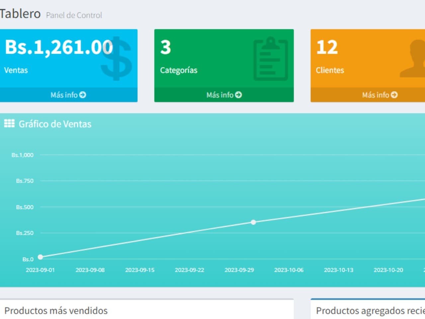Click the user silhouette icon in Clientes card
The width and height of the screenshot is (425, 319).
(412, 59)
